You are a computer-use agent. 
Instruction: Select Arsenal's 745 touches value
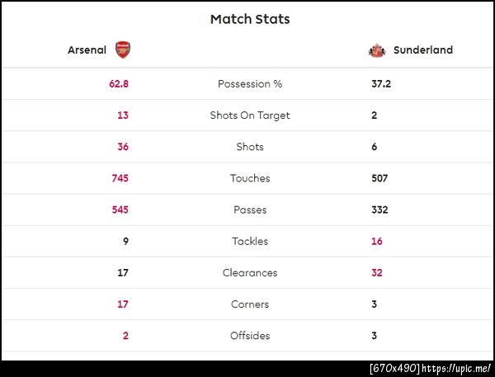(x=120, y=178)
